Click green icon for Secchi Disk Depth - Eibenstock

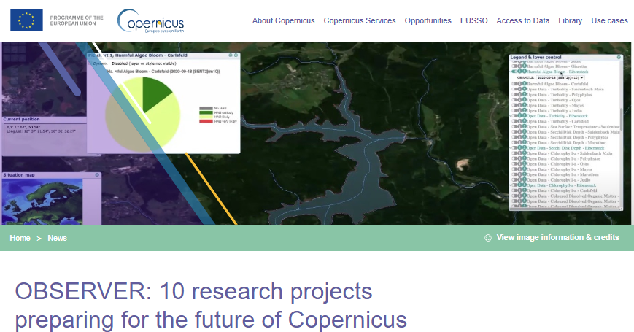[525, 148]
